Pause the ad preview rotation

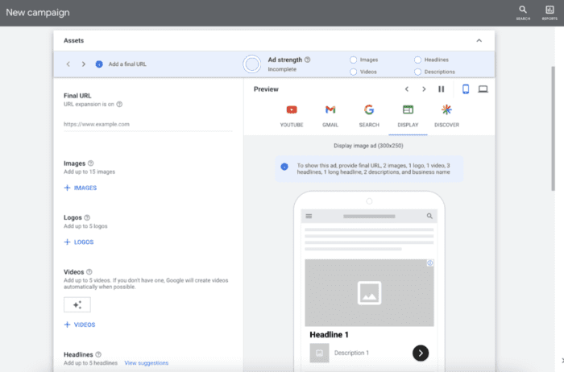(x=441, y=89)
